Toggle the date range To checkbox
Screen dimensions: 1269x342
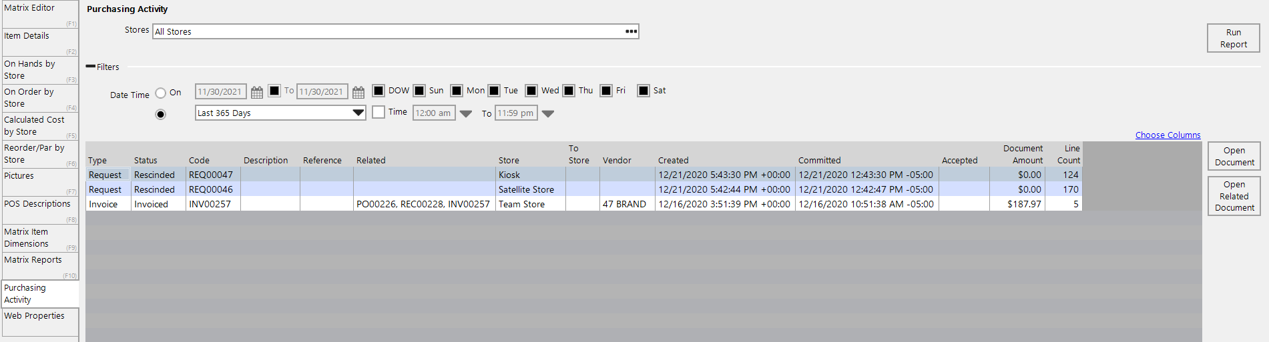[x=274, y=91]
